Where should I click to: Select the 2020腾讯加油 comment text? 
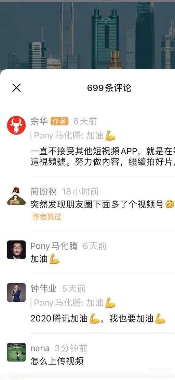(x=98, y=319)
